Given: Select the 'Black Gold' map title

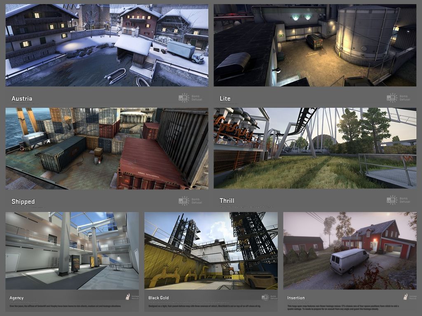Looking at the screenshot, I should point(159,298).
